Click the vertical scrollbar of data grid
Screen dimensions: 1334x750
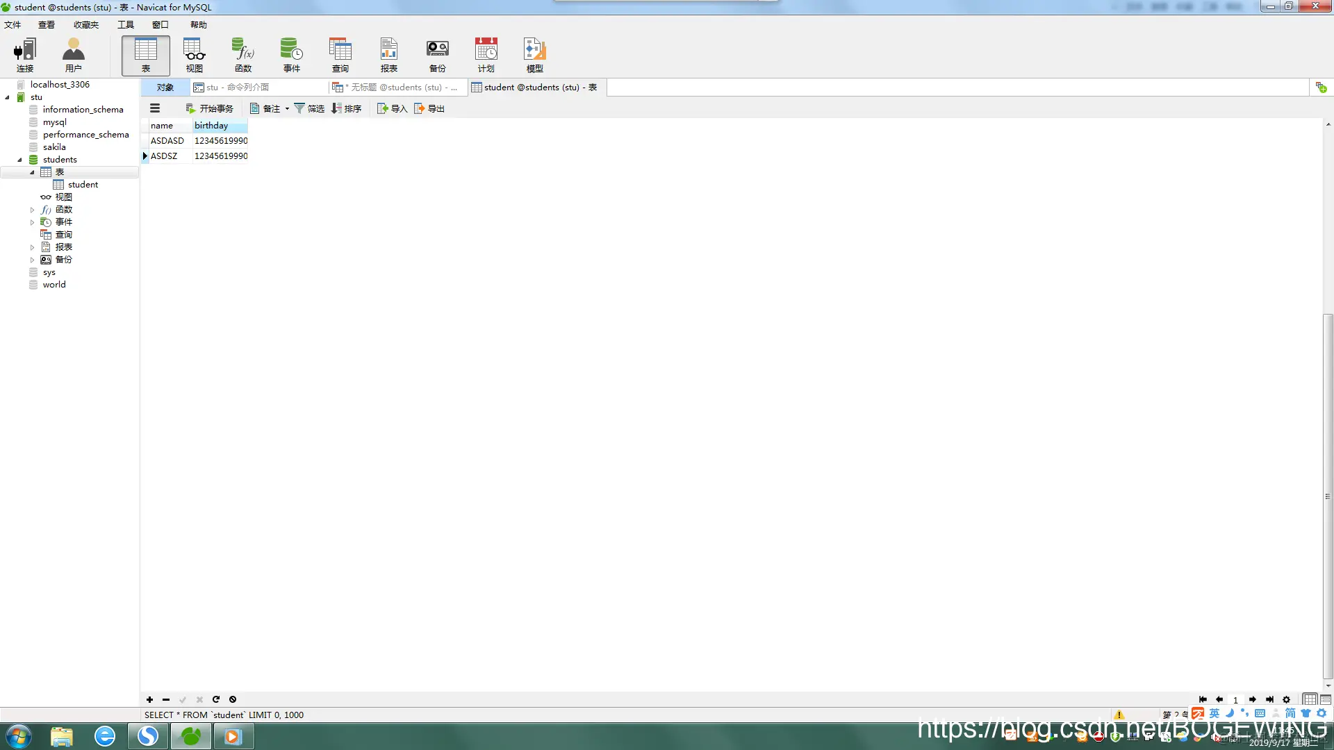pyautogui.click(x=1328, y=497)
